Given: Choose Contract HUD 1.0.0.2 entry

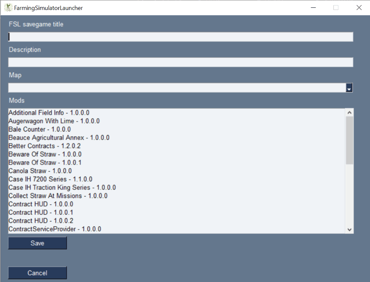Looking at the screenshot, I should (x=177, y=221).
